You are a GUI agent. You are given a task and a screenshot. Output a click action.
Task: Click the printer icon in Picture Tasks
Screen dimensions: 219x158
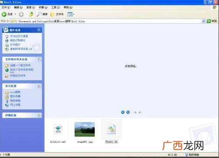[x=7, y=45]
